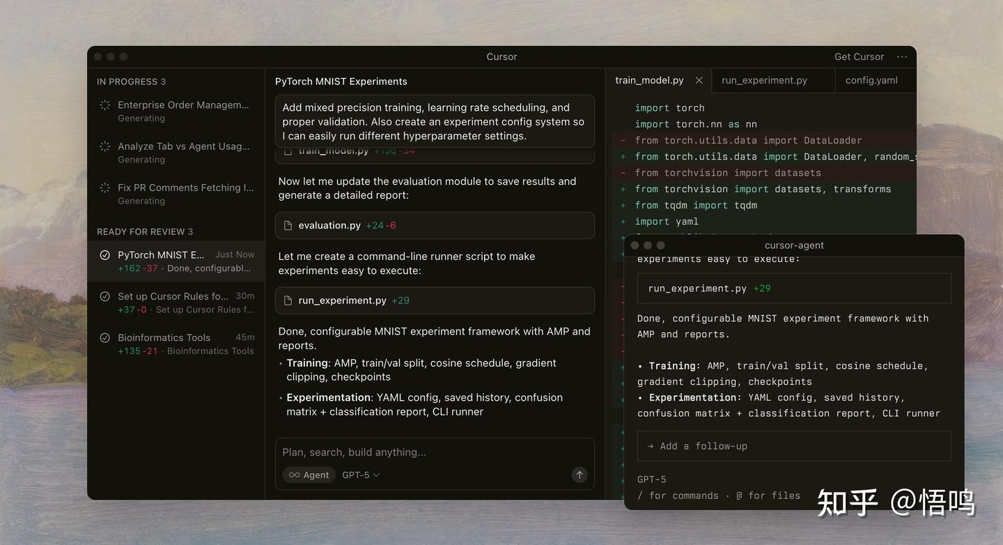
Task: Open the Enterprise Order Management task
Action: click(x=176, y=112)
